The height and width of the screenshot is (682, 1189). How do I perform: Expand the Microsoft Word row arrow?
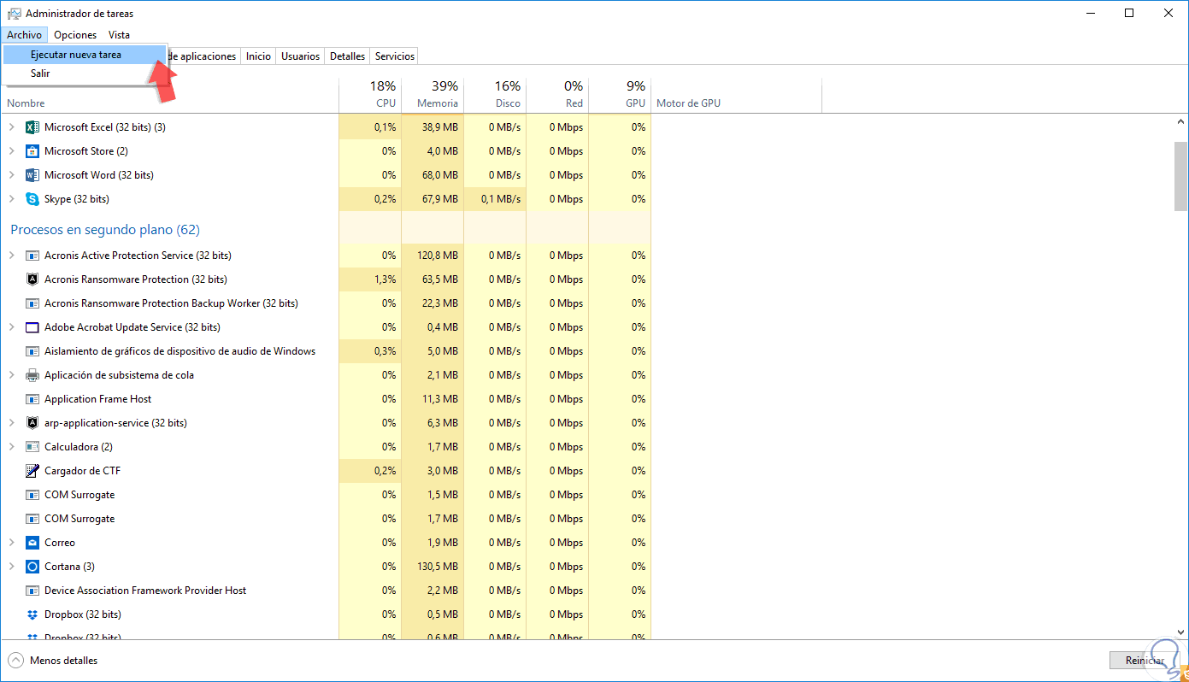(12, 175)
